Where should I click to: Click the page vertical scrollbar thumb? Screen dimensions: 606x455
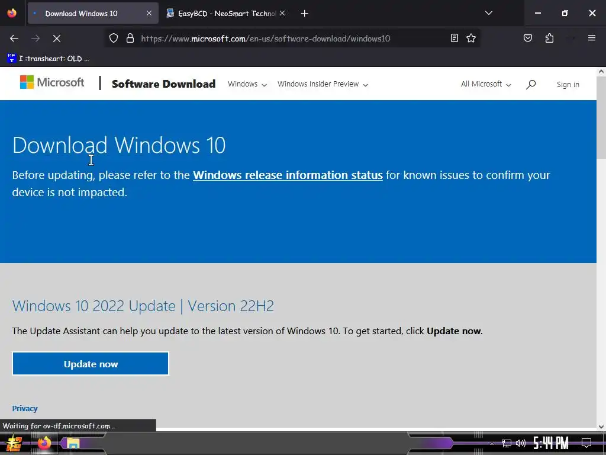click(x=601, y=117)
